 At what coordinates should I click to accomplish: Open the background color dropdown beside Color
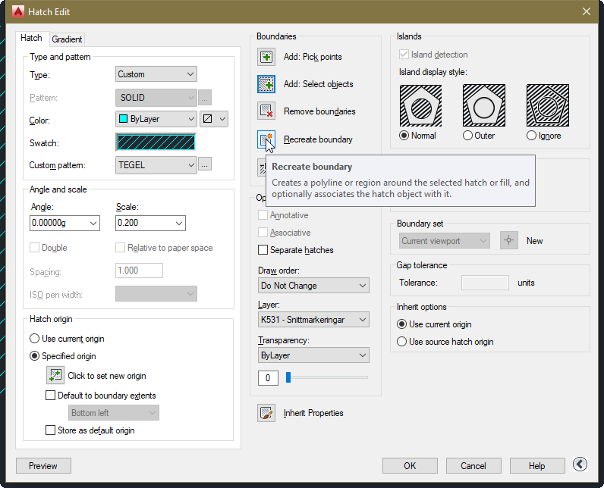pyautogui.click(x=214, y=119)
